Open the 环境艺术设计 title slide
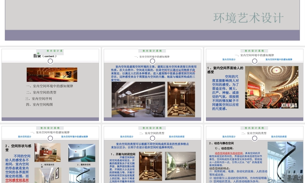Viewport: 305px width, 183px height. [x=152, y=20]
